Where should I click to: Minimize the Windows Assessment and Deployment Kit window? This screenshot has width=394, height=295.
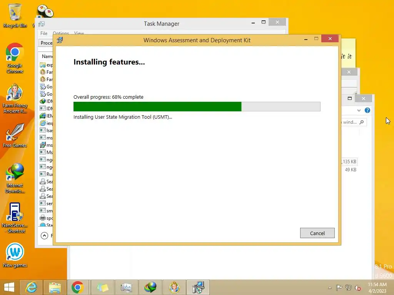pyautogui.click(x=306, y=39)
